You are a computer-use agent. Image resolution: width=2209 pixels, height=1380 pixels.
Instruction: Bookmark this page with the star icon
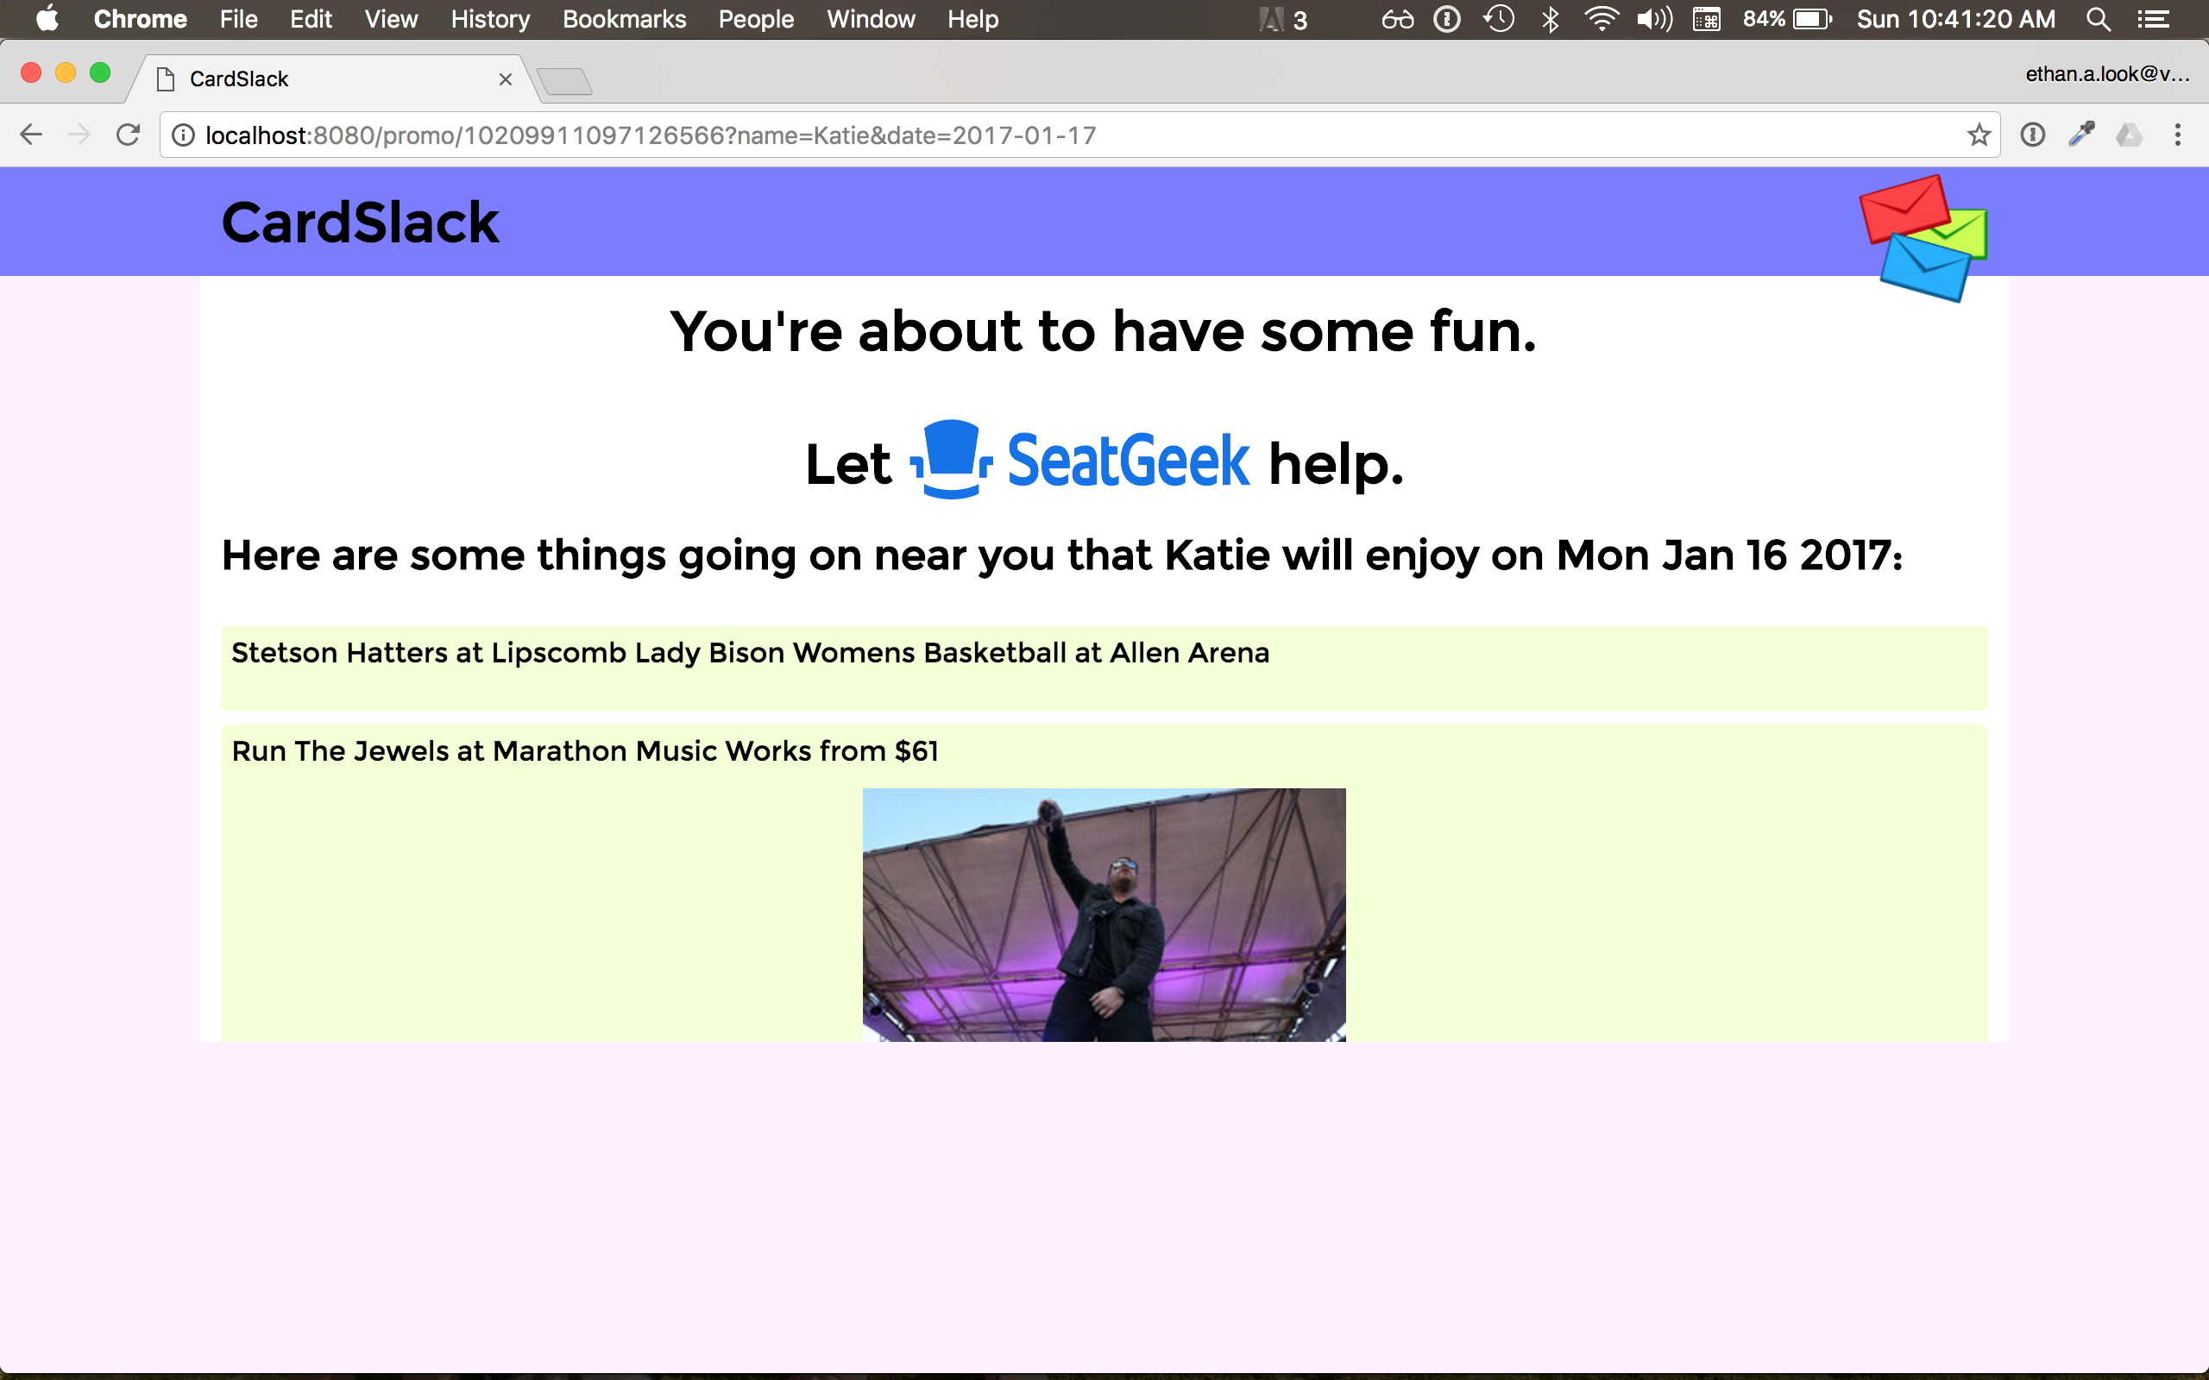click(1978, 135)
